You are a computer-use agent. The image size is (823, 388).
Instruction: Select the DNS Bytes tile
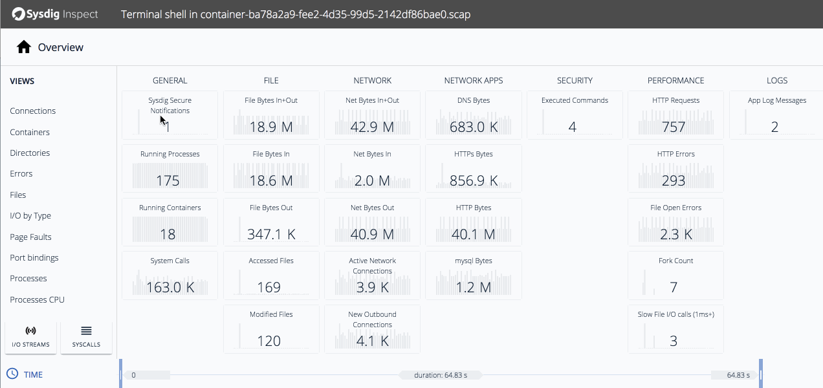click(x=474, y=115)
